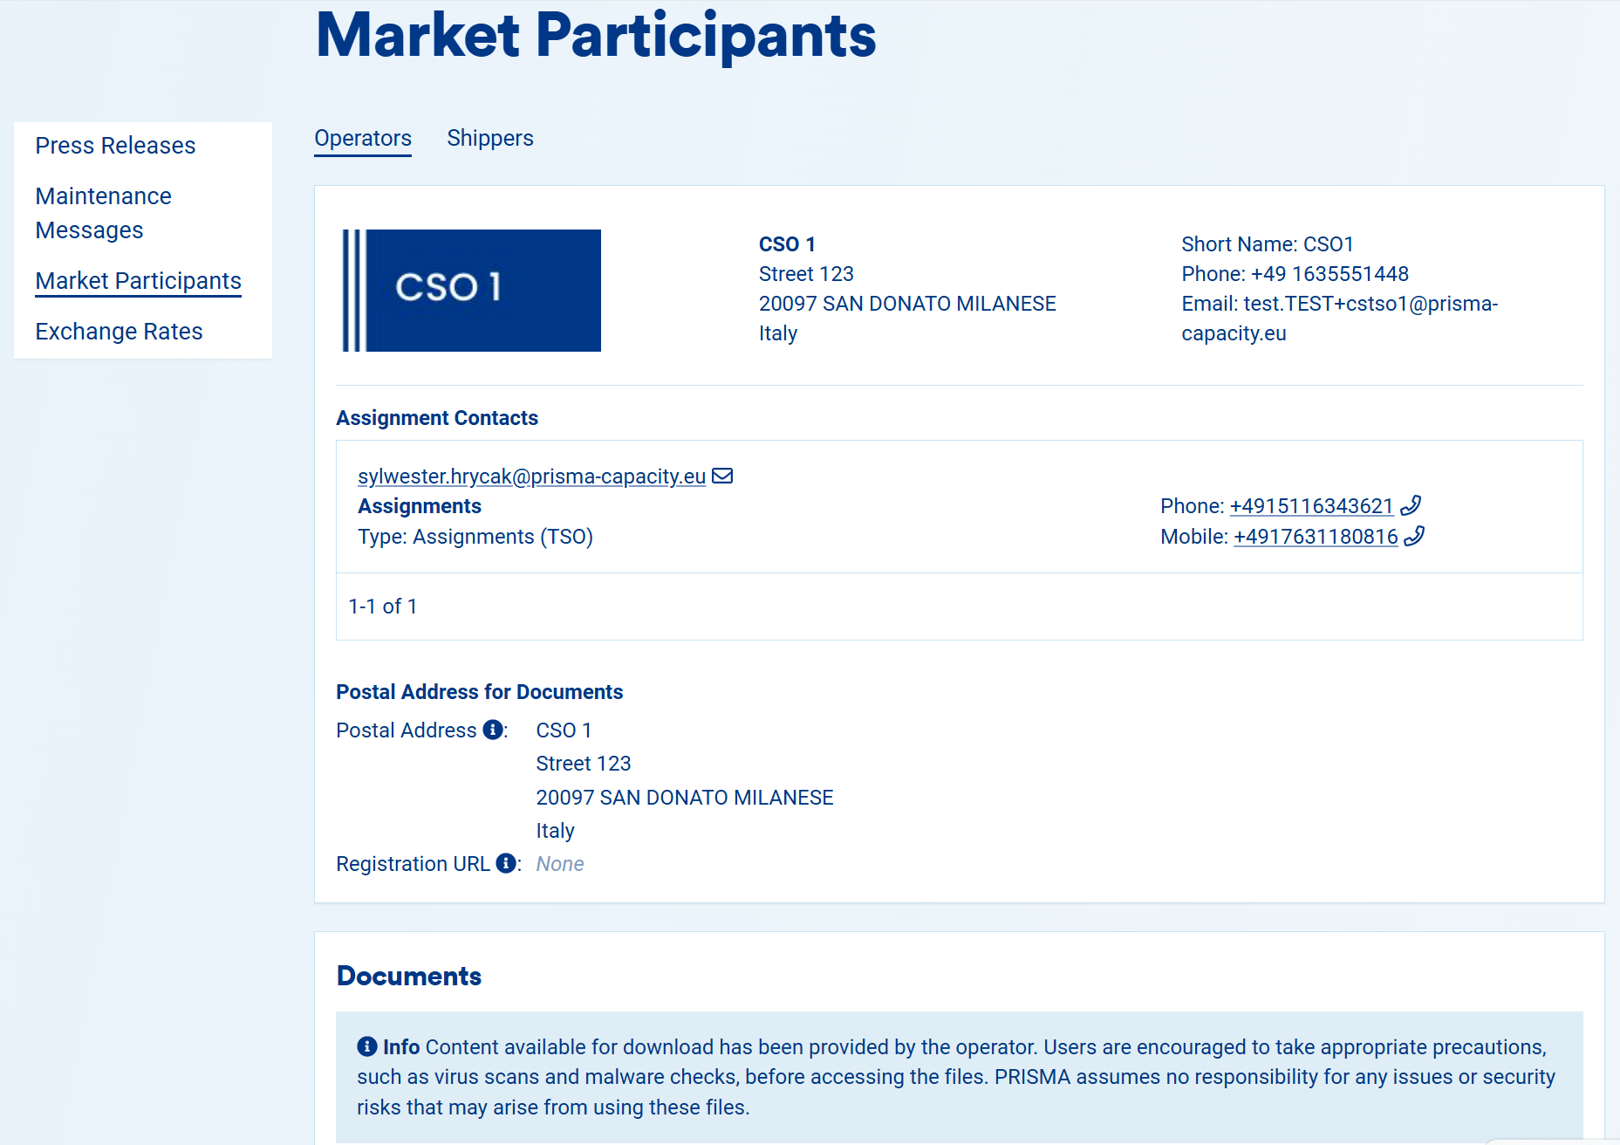The width and height of the screenshot is (1620, 1145).
Task: Switch to the Shippers tab
Action: 489,138
